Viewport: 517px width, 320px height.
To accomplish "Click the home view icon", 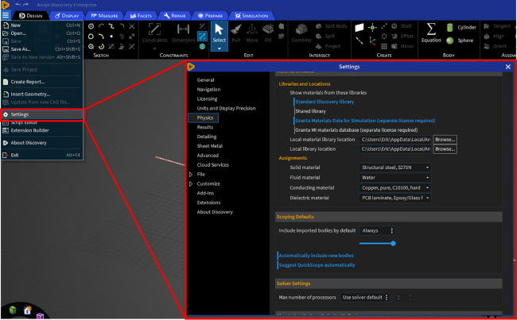I will pyautogui.click(x=27, y=310).
